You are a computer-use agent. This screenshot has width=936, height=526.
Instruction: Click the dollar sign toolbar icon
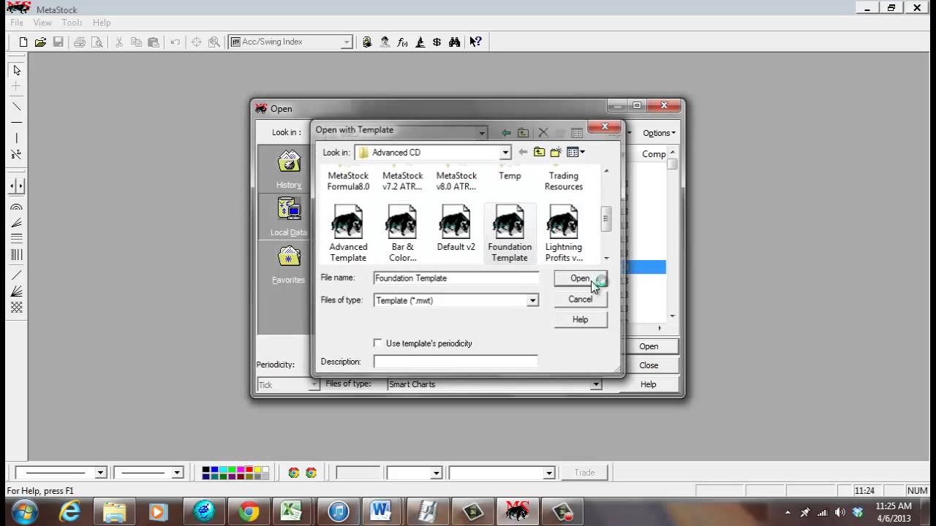click(x=437, y=42)
